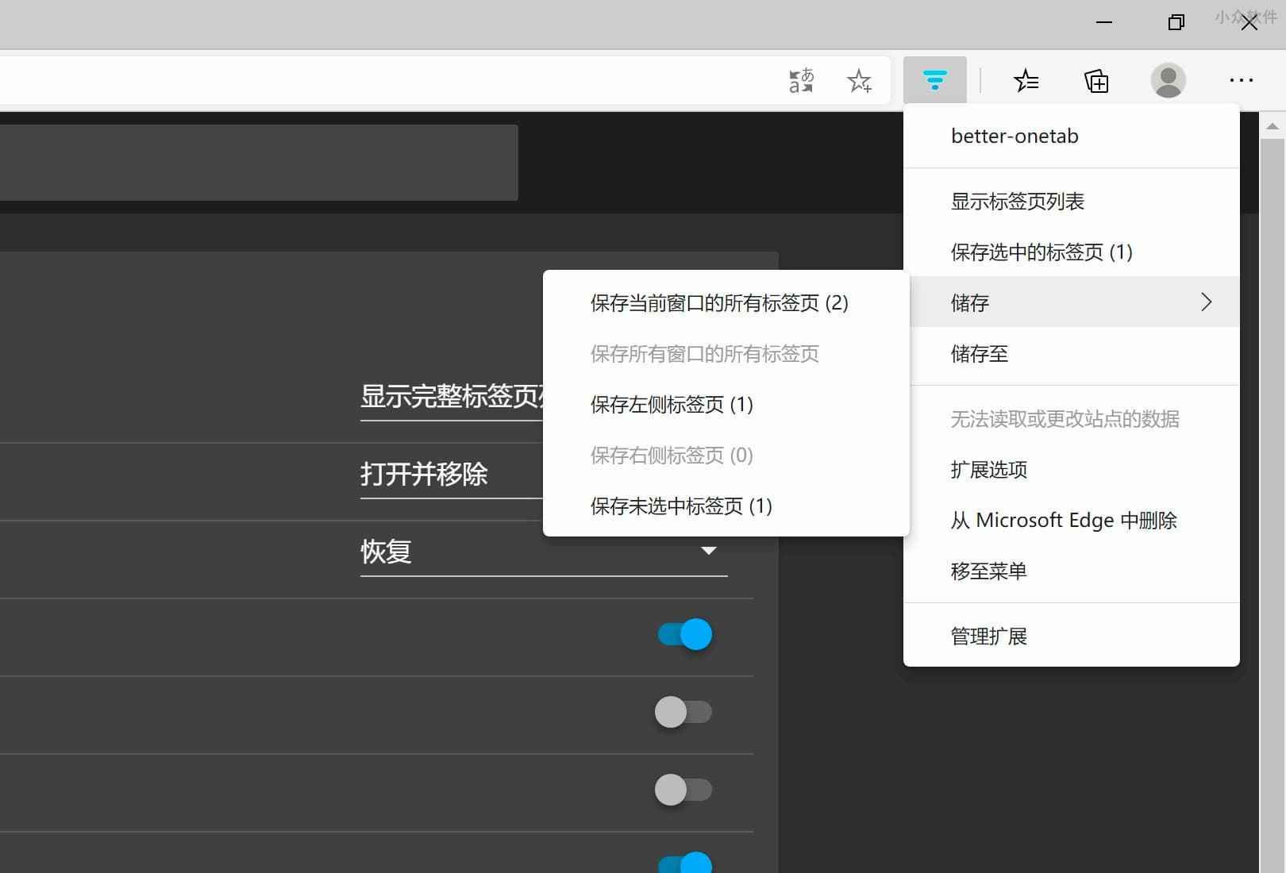1286x873 pixels.
Task: Select 从 Microsoft Edge 中删除
Action: pyautogui.click(x=1072, y=521)
